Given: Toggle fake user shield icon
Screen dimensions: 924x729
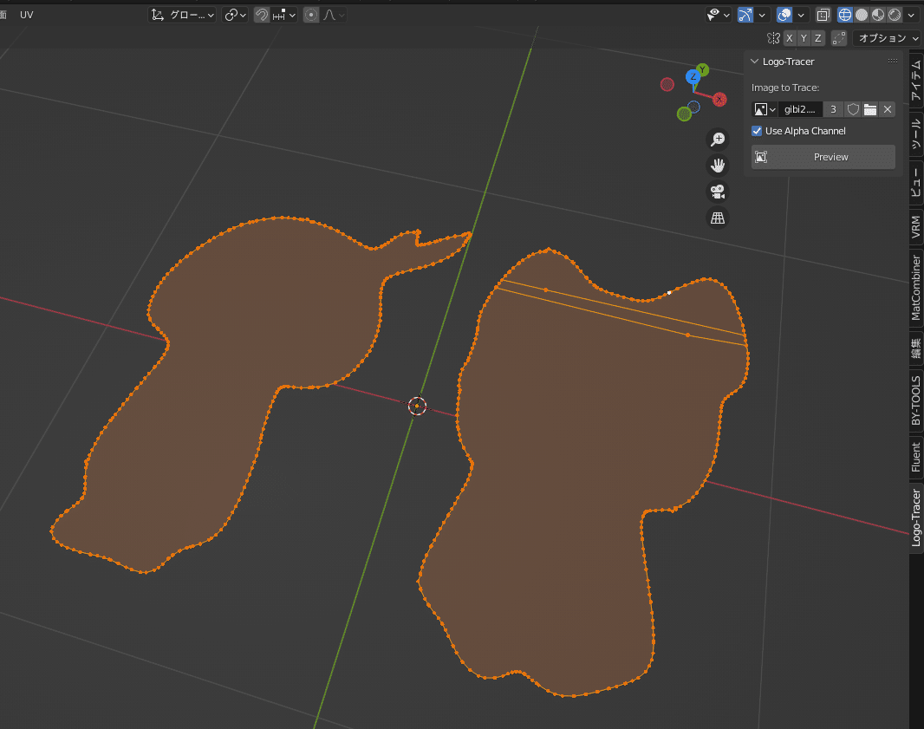Looking at the screenshot, I should [x=853, y=109].
